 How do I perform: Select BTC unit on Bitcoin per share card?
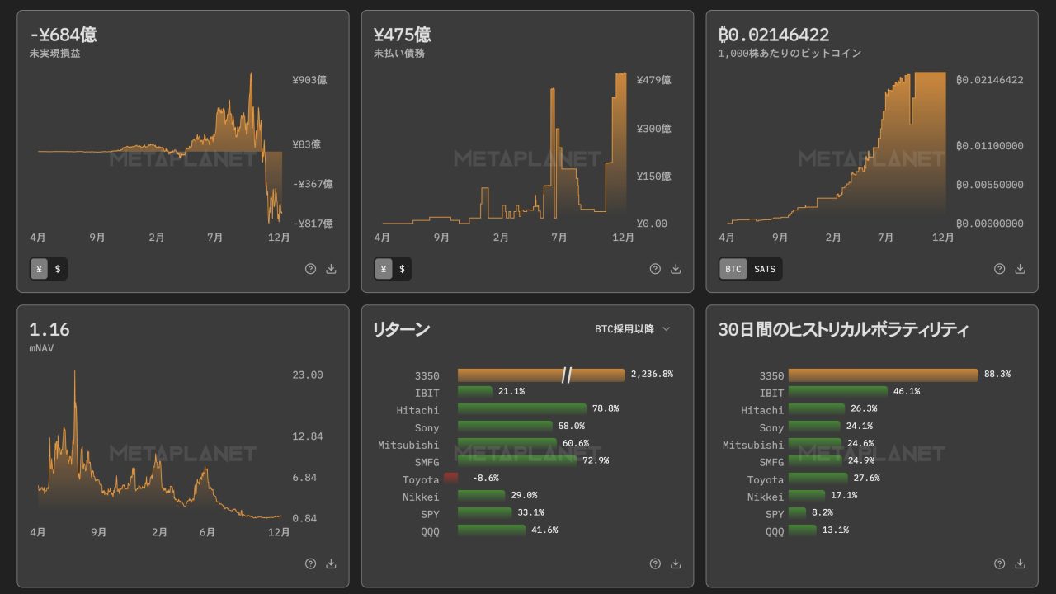(733, 269)
